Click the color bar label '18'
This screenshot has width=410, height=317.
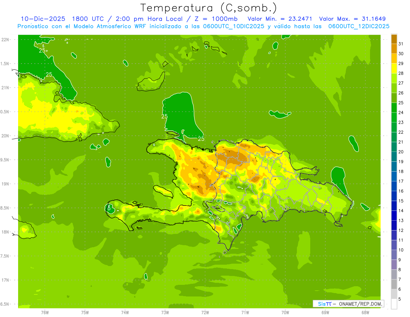(x=401, y=171)
